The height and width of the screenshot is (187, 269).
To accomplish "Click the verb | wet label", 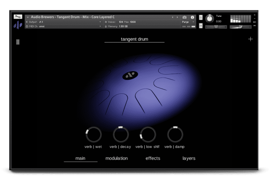I will pos(93,147).
